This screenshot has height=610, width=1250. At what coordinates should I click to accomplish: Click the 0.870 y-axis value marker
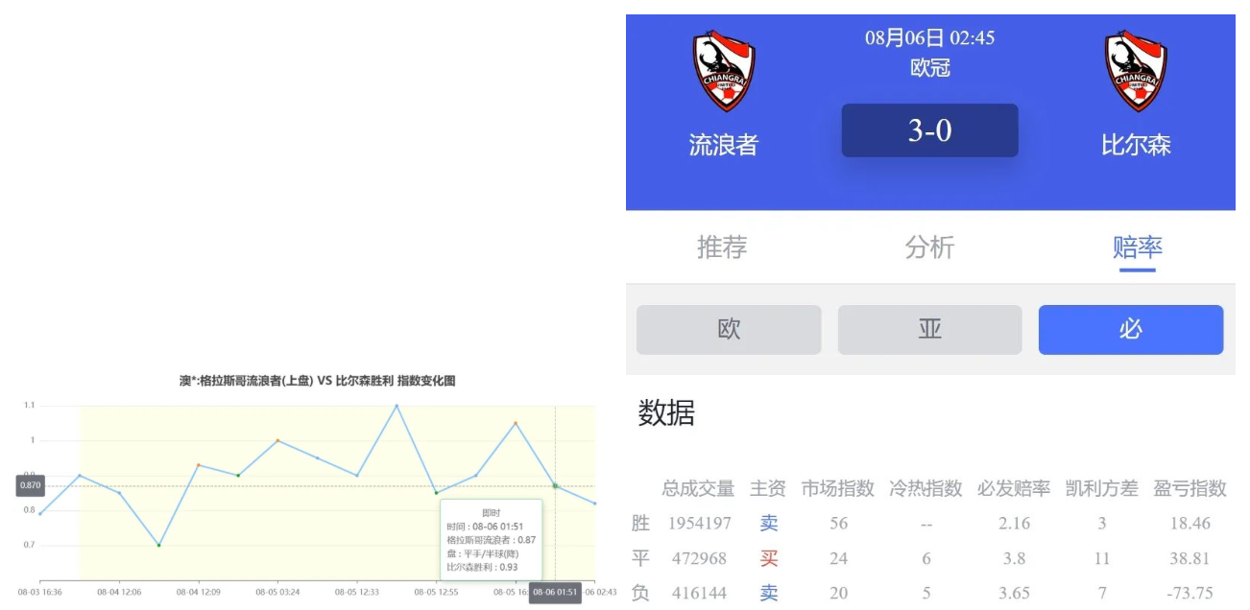point(30,486)
